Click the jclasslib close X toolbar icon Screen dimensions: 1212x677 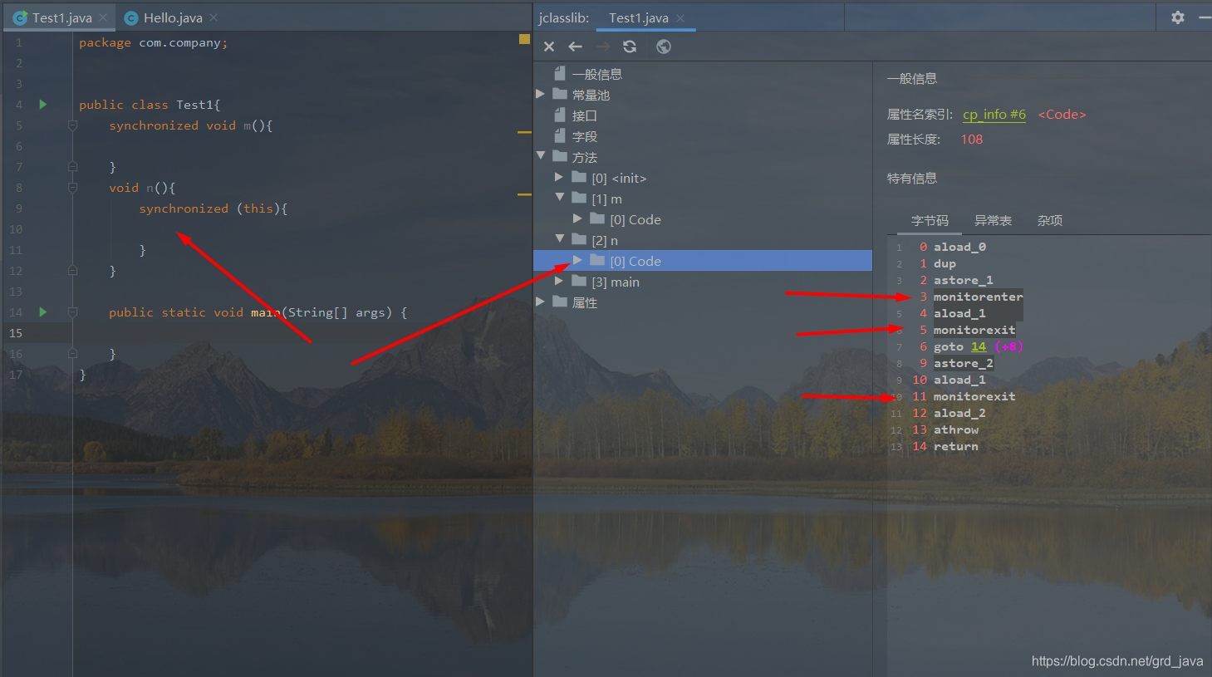pyautogui.click(x=549, y=47)
